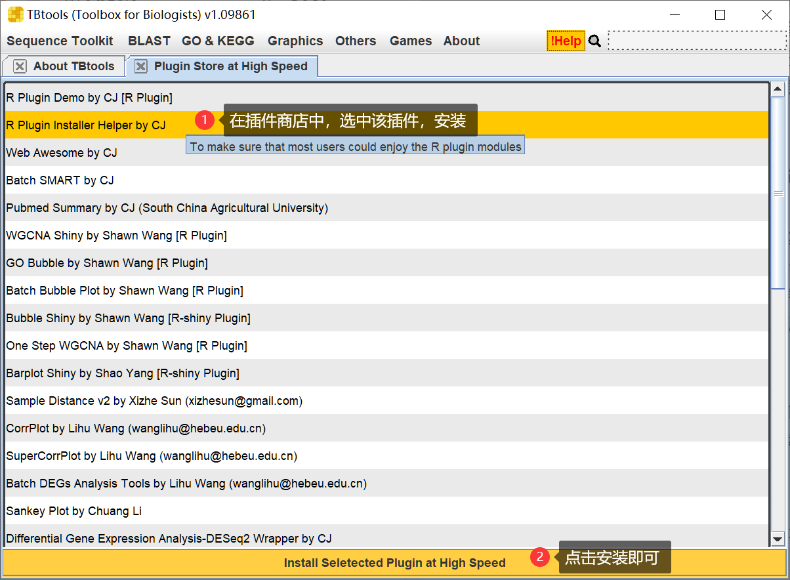The width and height of the screenshot is (790, 580).
Task: Select GO Bubble by Shawn Wang
Action: [x=386, y=262]
